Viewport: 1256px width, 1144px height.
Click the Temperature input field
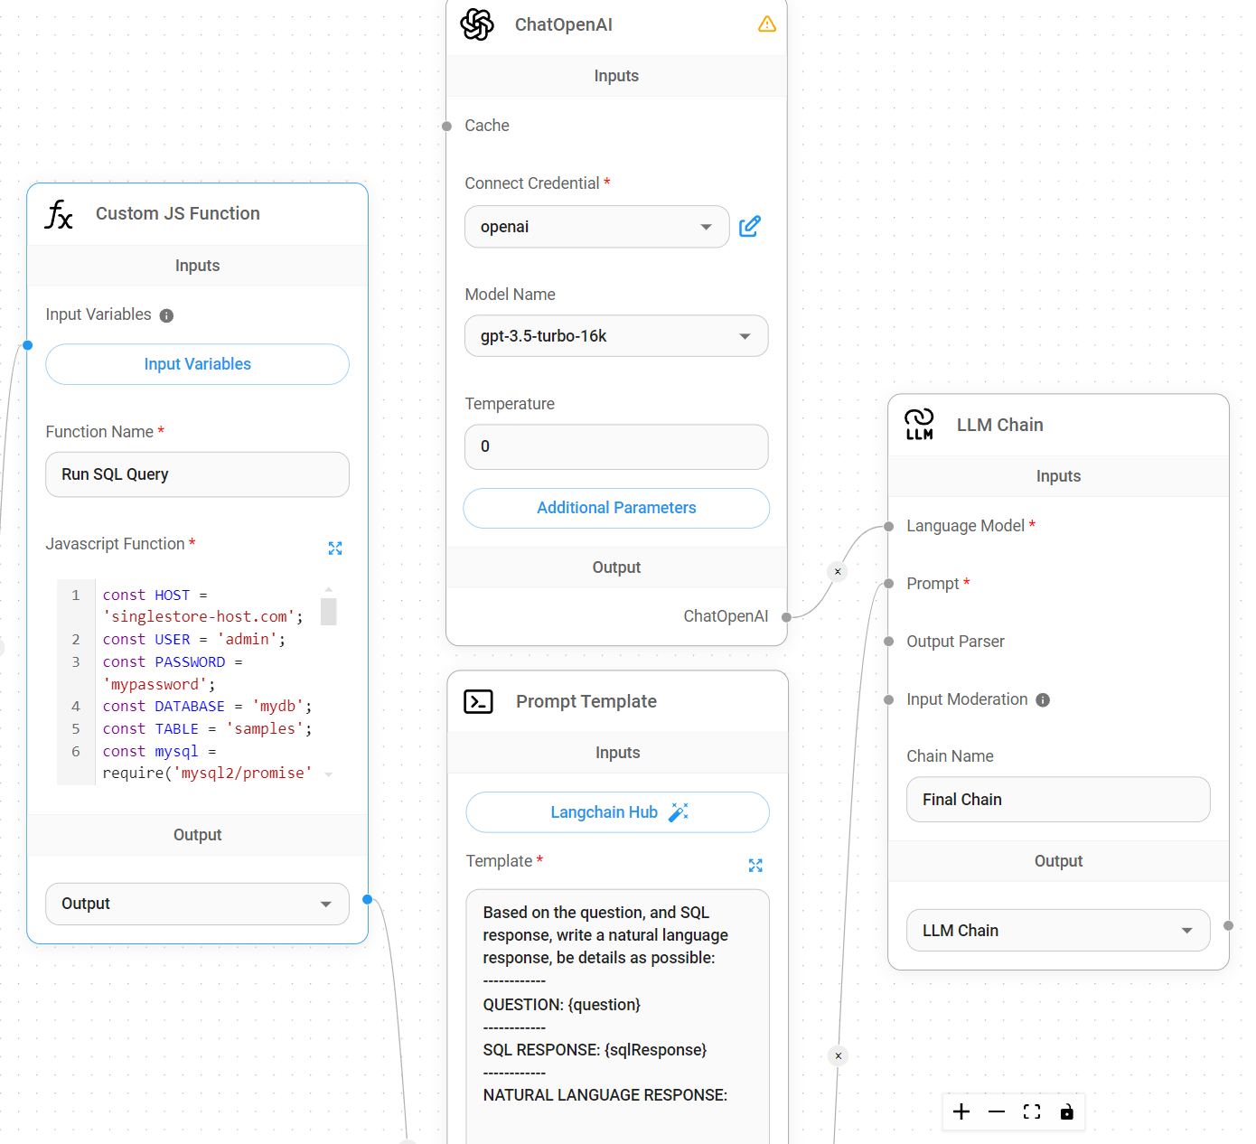click(616, 446)
